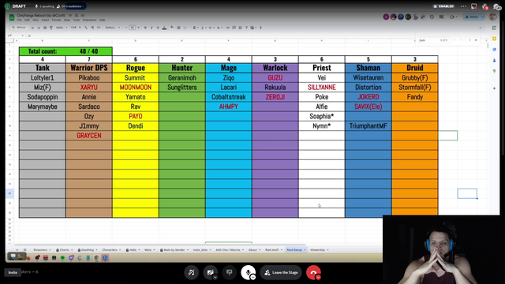The width and height of the screenshot is (505, 284).
Task: Open Google Tasks side panel icon
Action: pos(495,50)
